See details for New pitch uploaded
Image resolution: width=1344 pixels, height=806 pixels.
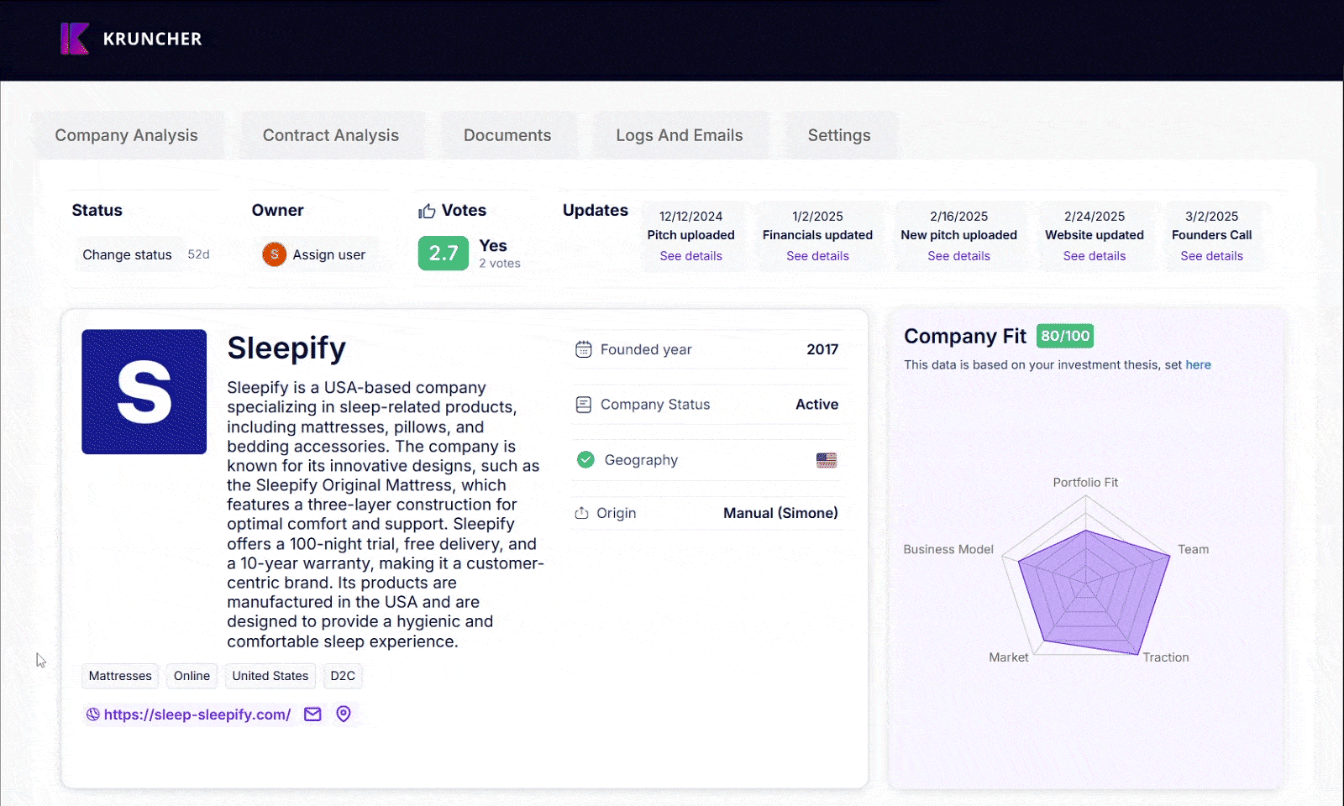click(x=958, y=256)
